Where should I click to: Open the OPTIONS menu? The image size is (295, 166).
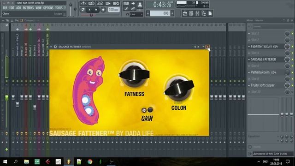(48, 8)
